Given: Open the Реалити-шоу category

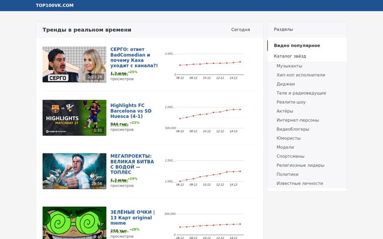Looking at the screenshot, I should point(291,102).
